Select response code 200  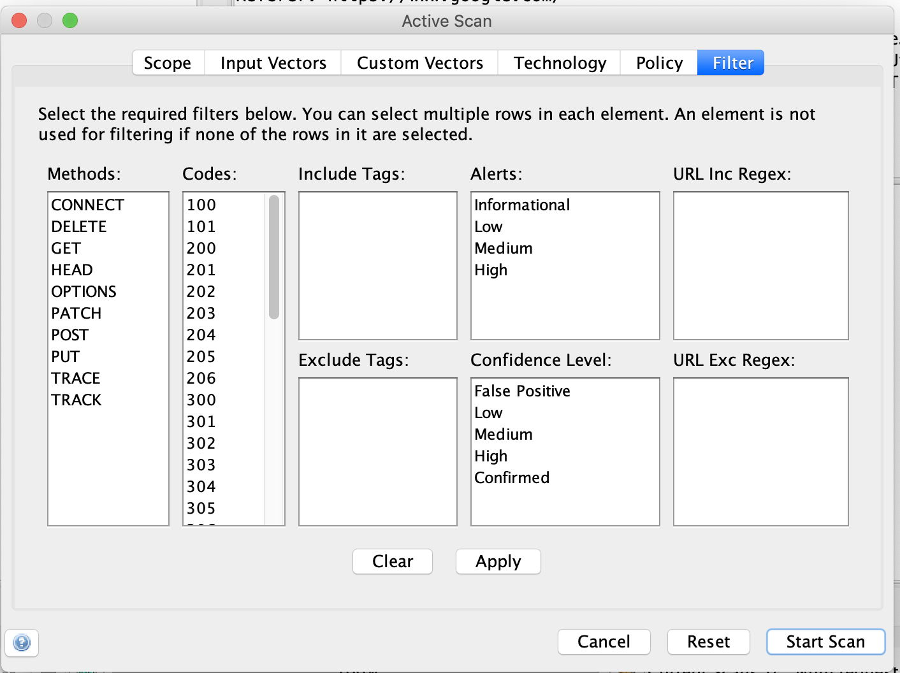201,248
